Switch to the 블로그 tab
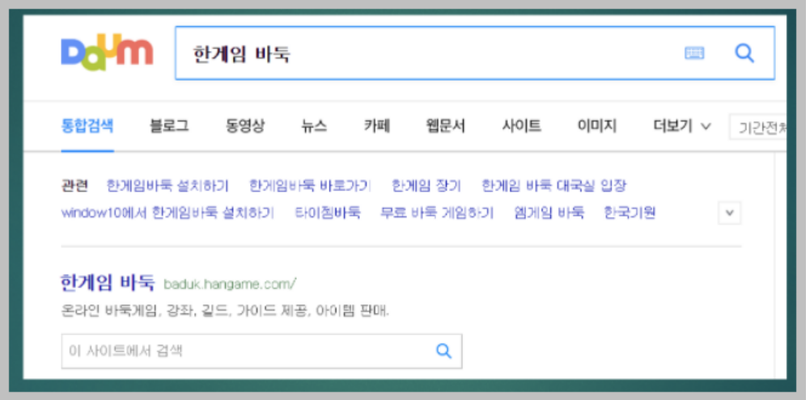 169,125
